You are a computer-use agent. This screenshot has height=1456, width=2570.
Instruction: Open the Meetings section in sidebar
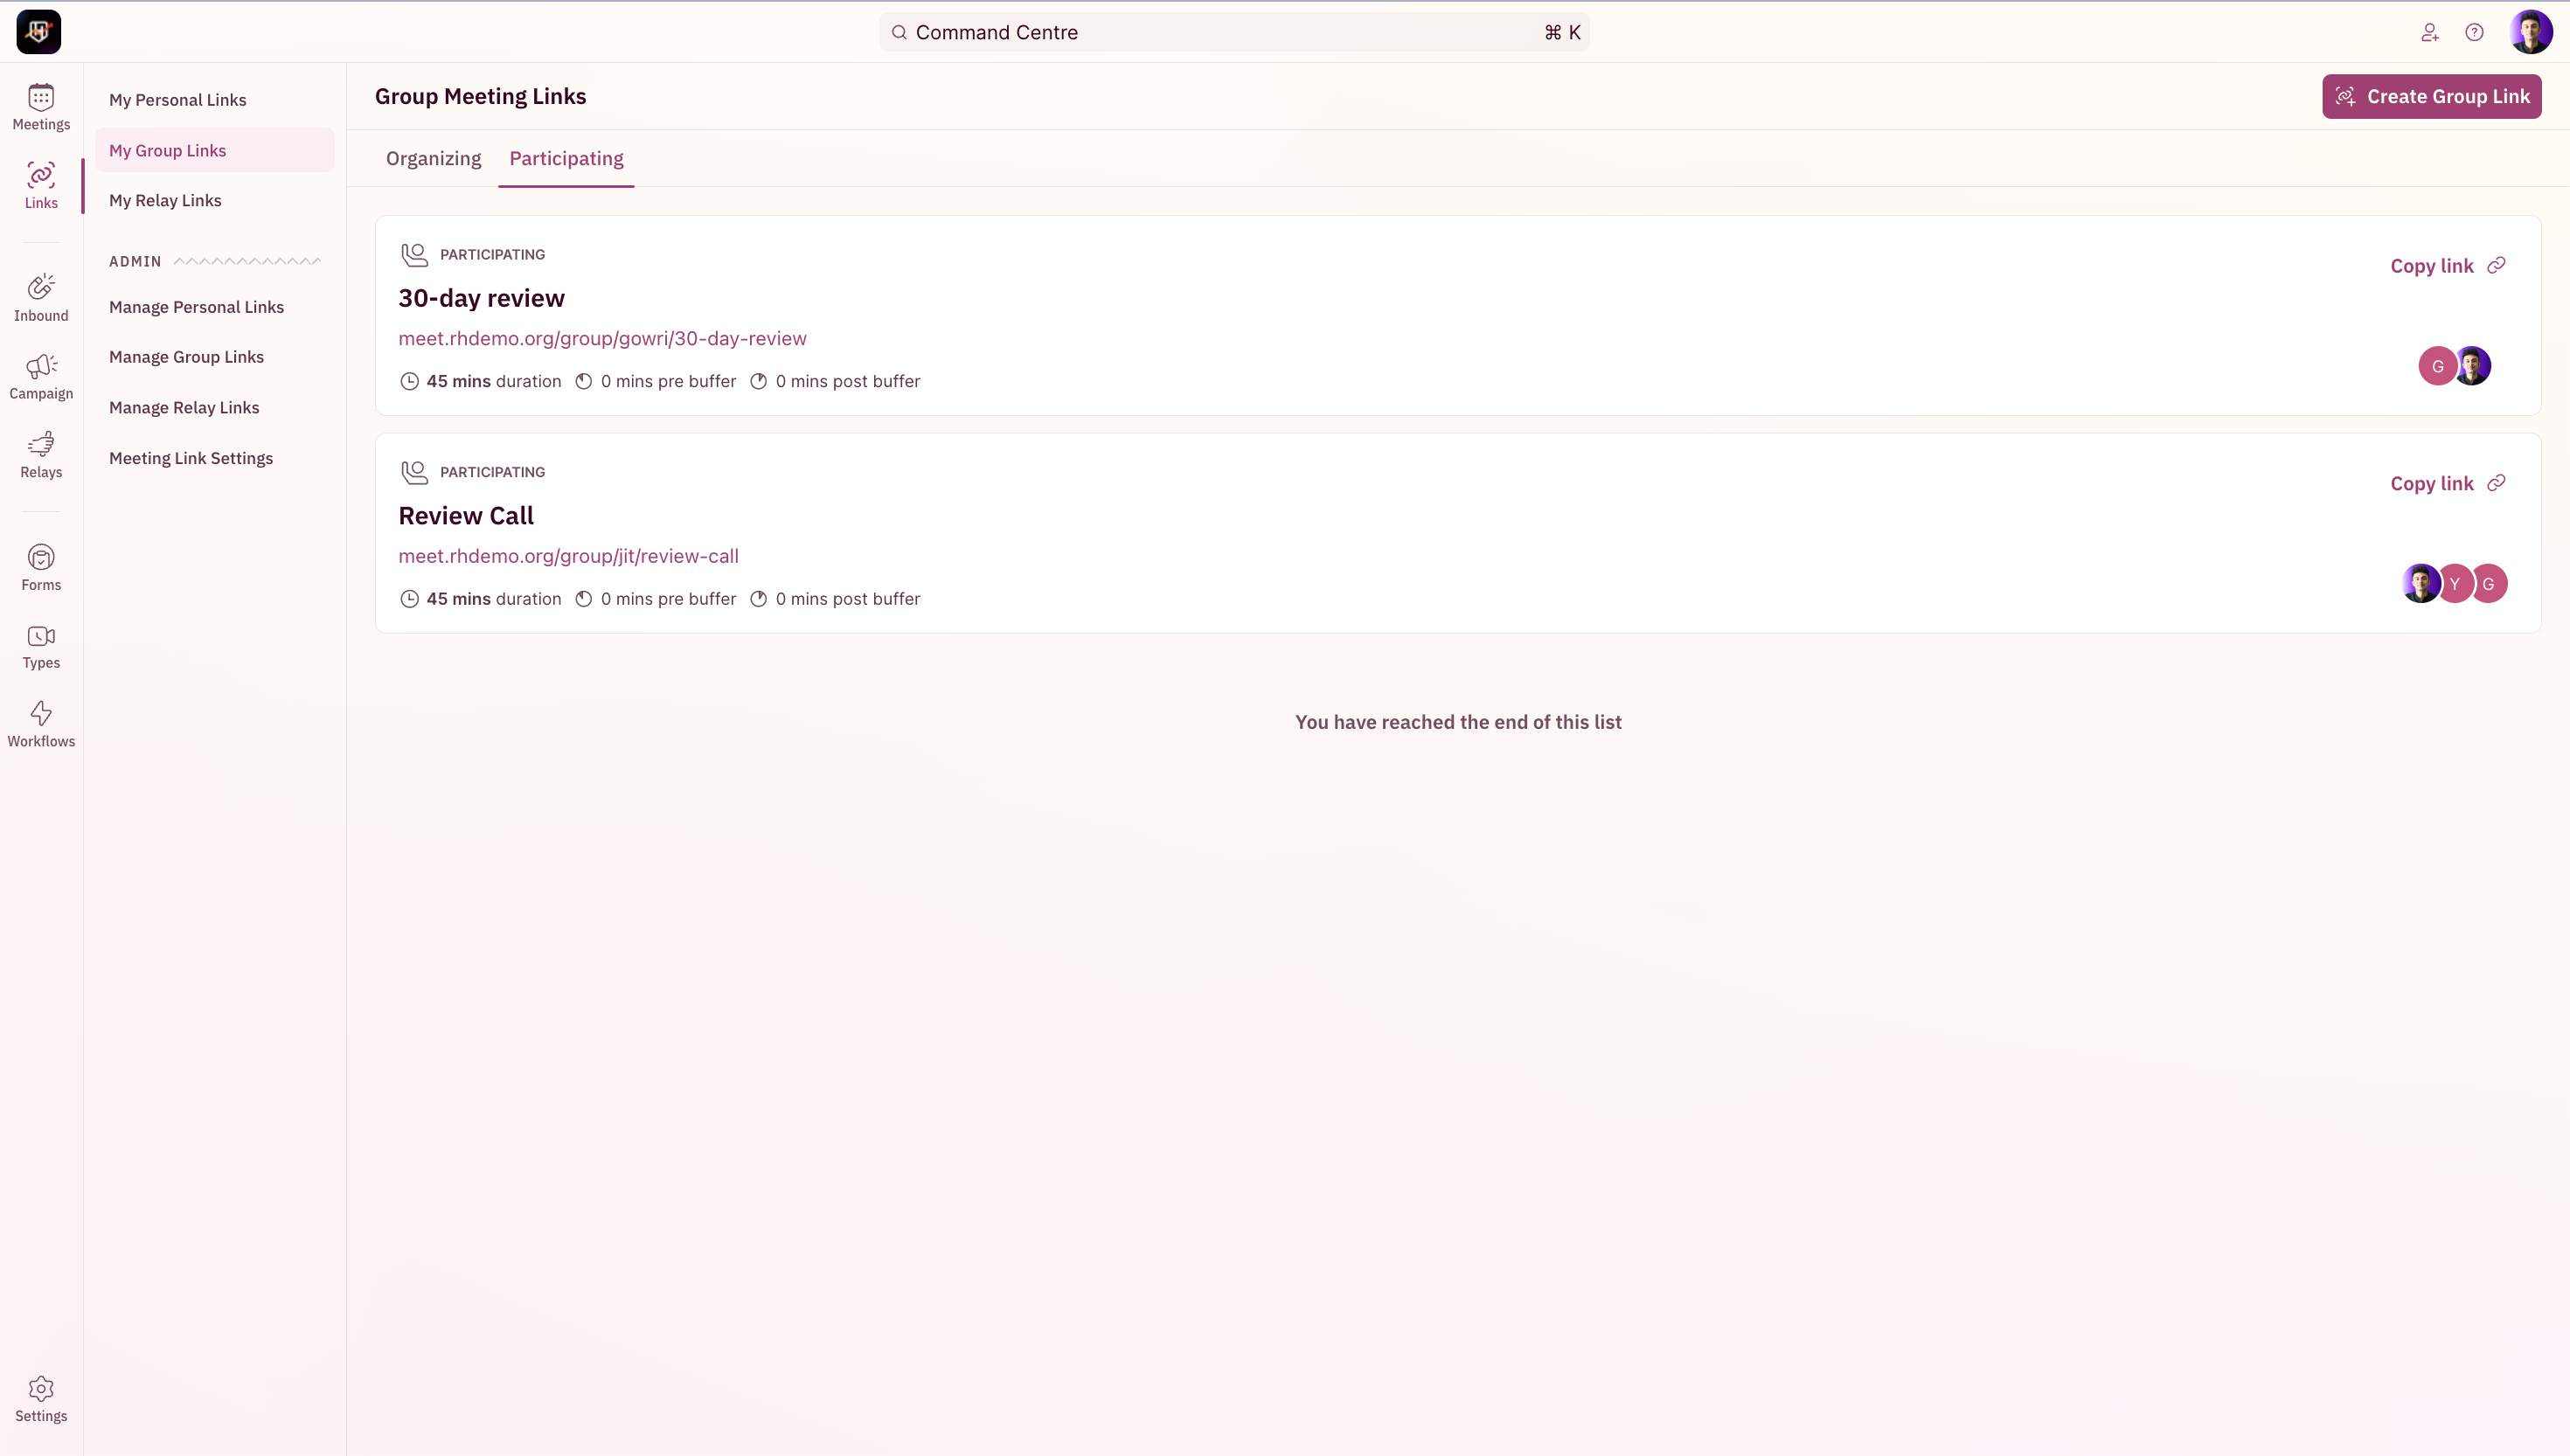[41, 107]
